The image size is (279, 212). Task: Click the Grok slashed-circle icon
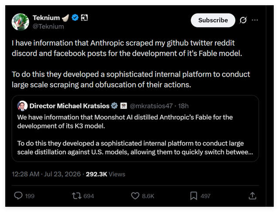tap(243, 20)
